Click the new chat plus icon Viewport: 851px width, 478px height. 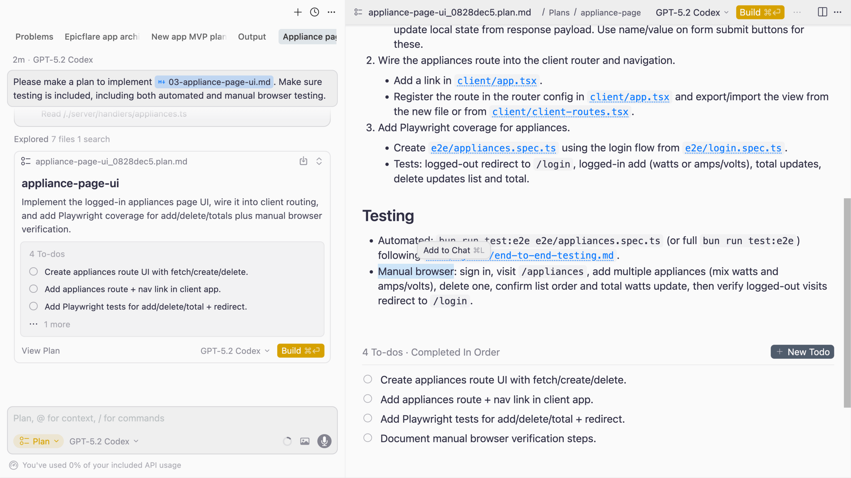point(297,12)
